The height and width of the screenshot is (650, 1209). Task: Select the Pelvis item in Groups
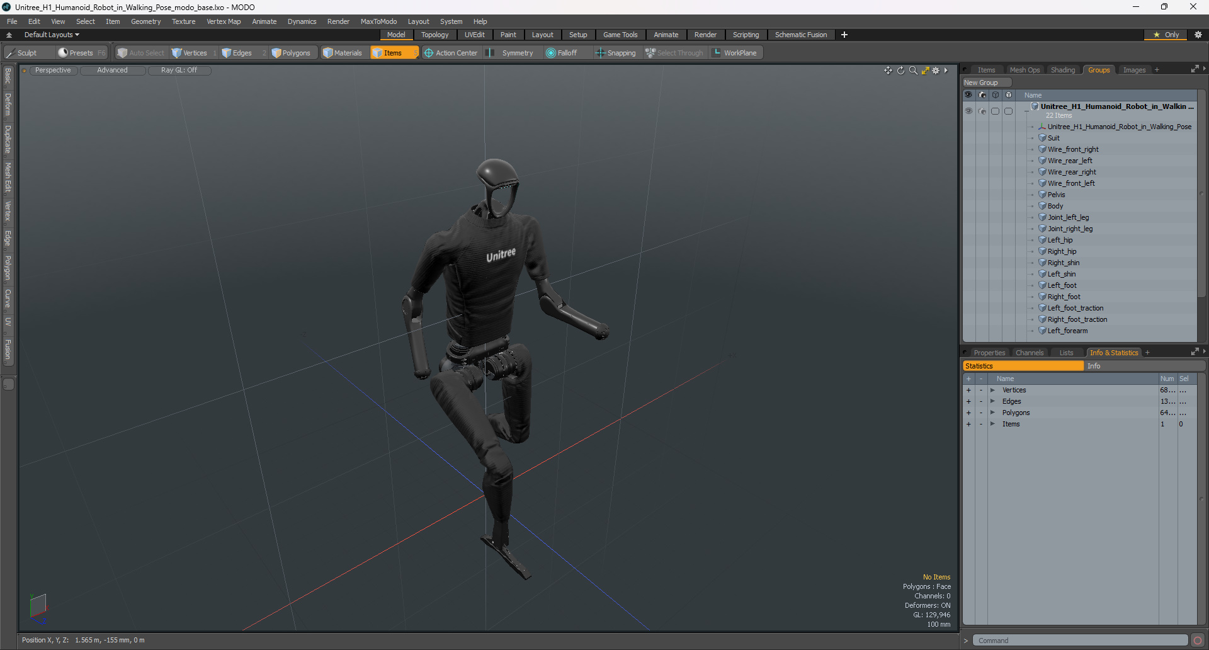1056,195
